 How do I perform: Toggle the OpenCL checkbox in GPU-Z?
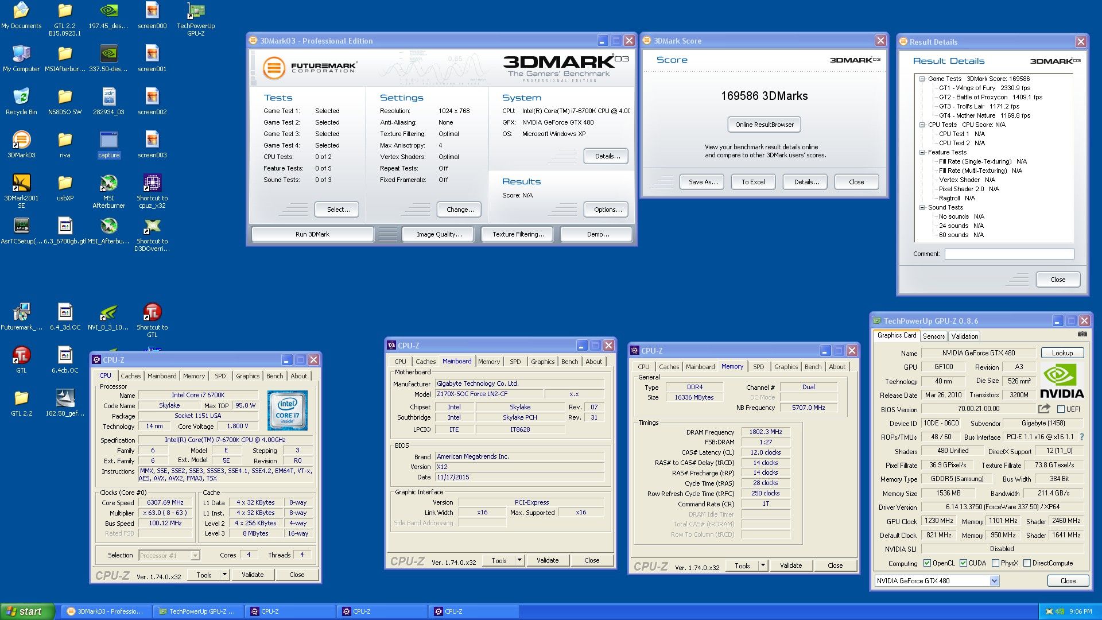click(x=927, y=563)
